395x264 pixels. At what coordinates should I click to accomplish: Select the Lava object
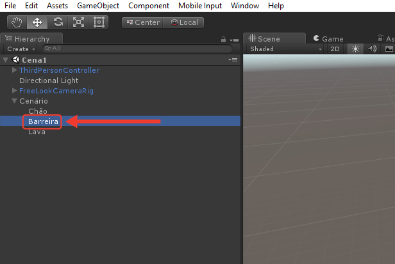point(37,132)
